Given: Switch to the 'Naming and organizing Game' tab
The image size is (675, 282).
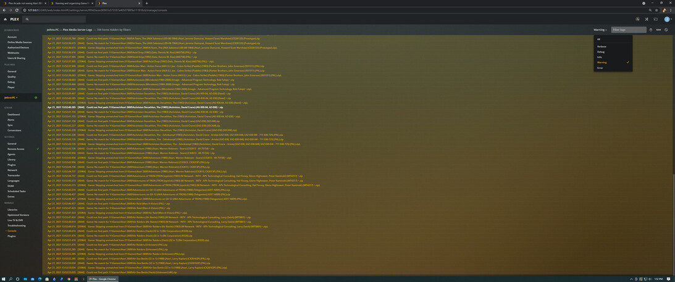Looking at the screenshot, I should coord(70,3).
